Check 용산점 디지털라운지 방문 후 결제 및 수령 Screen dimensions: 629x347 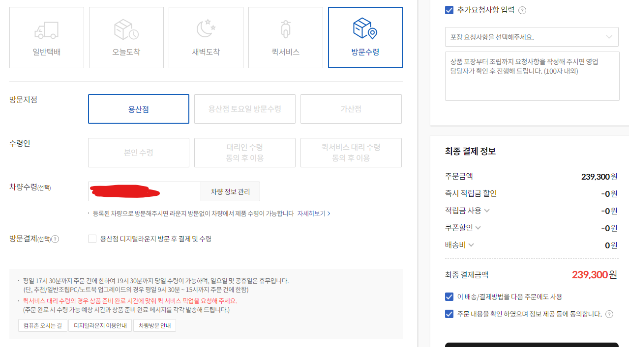pyautogui.click(x=92, y=239)
